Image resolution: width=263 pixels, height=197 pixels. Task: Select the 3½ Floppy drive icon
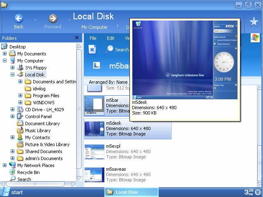[20, 67]
